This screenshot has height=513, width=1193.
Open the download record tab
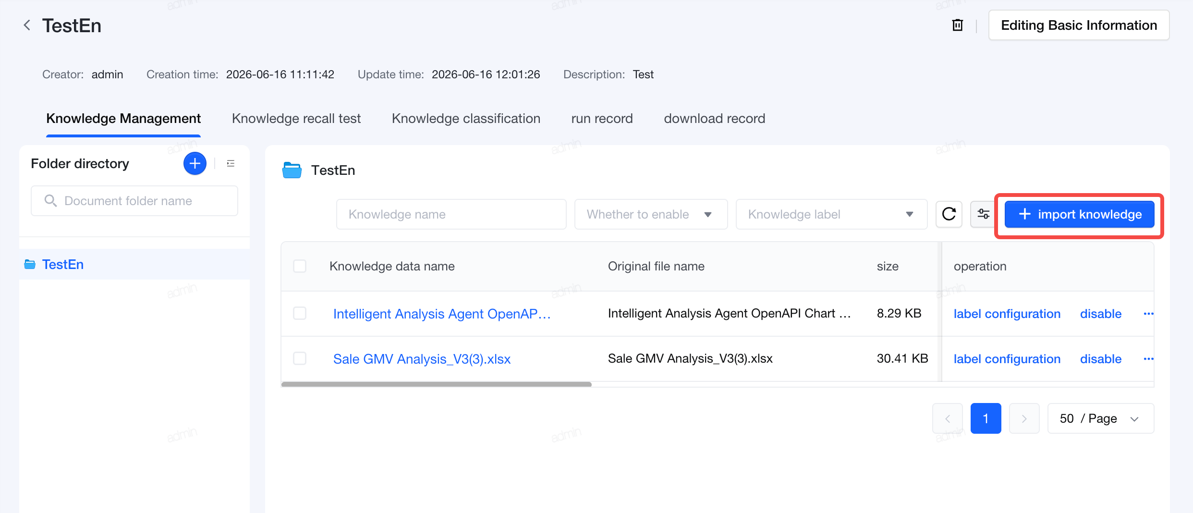[x=714, y=119]
